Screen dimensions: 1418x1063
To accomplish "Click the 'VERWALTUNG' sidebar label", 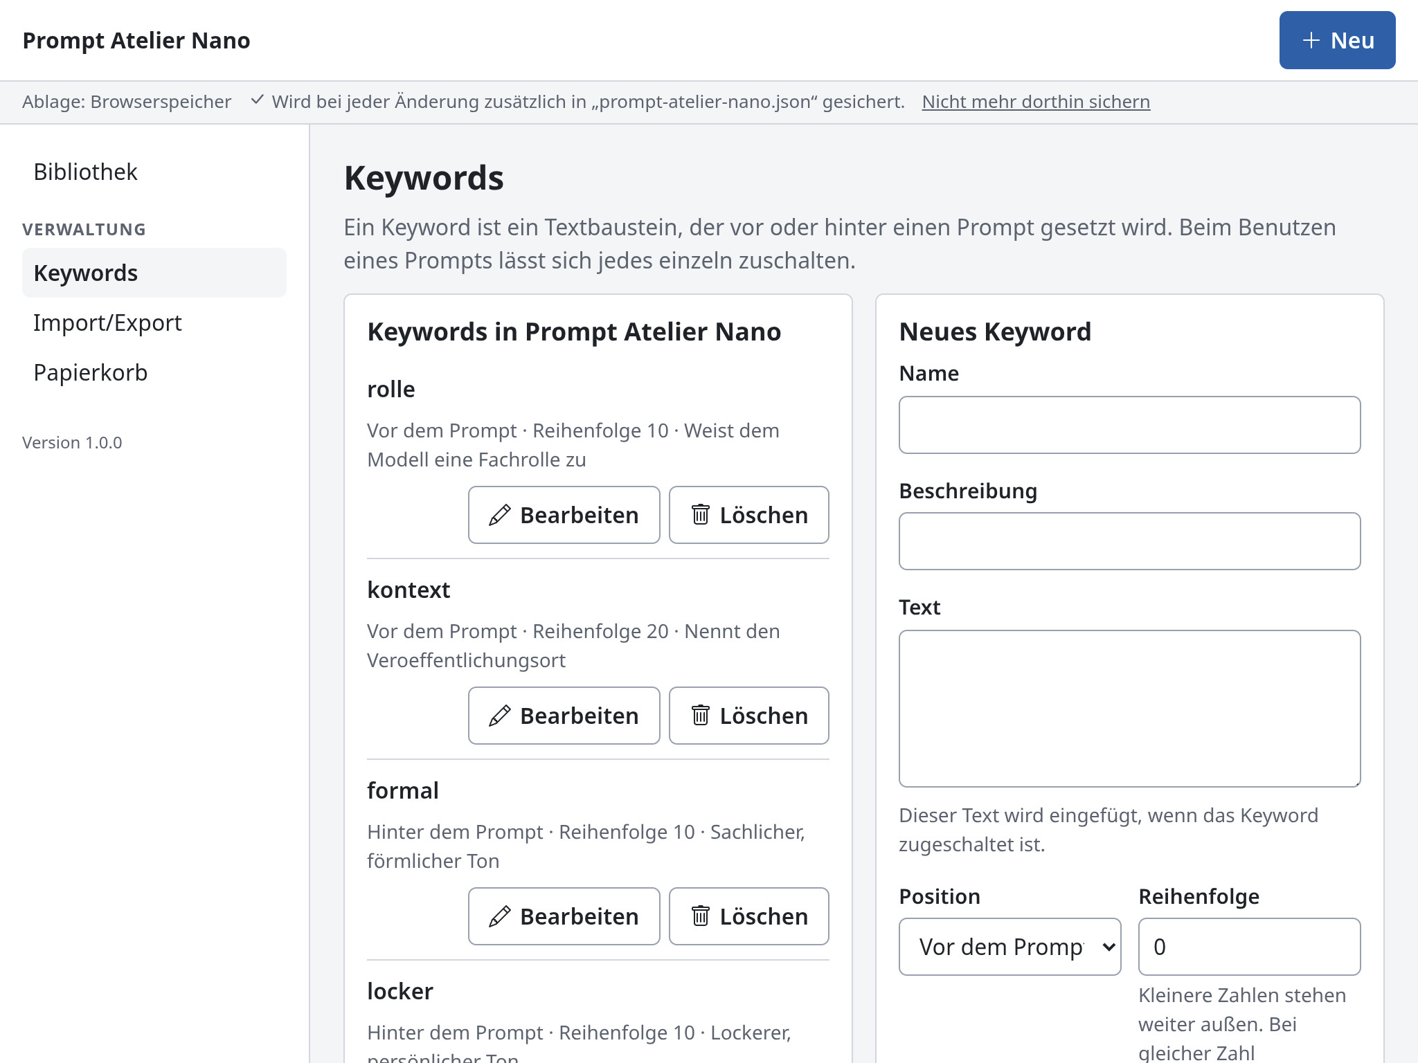I will (84, 229).
